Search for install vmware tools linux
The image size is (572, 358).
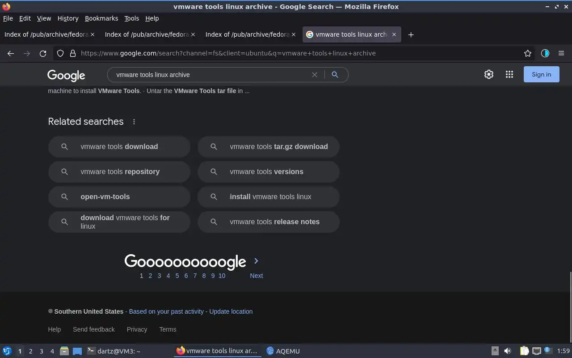pyautogui.click(x=269, y=197)
